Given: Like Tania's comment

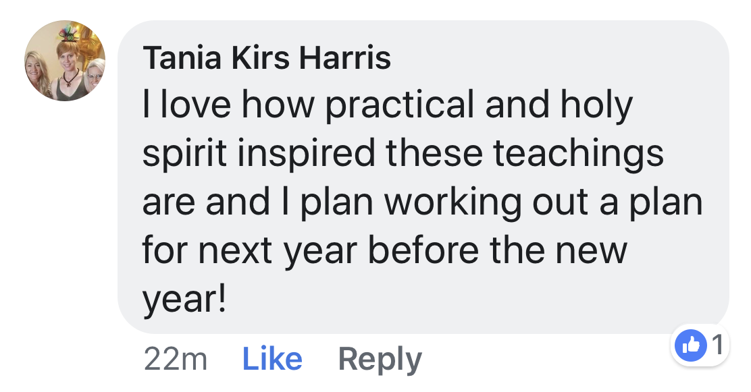Looking at the screenshot, I should (273, 359).
